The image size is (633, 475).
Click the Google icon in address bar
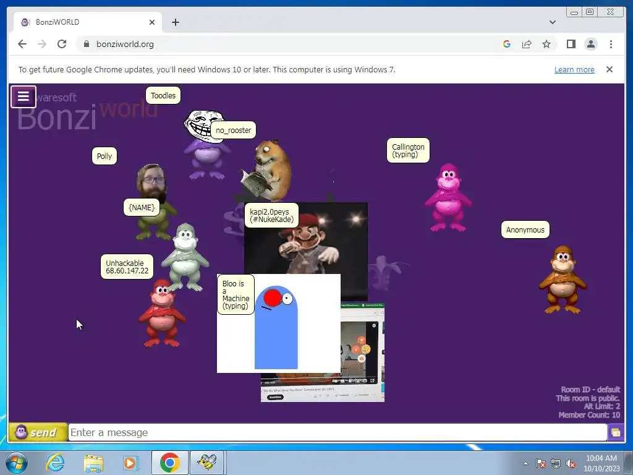pos(507,44)
